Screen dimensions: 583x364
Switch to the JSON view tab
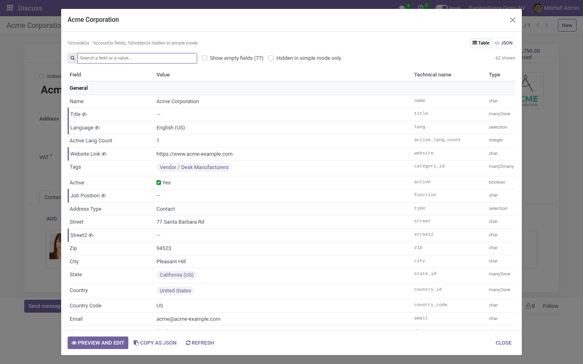tap(504, 43)
